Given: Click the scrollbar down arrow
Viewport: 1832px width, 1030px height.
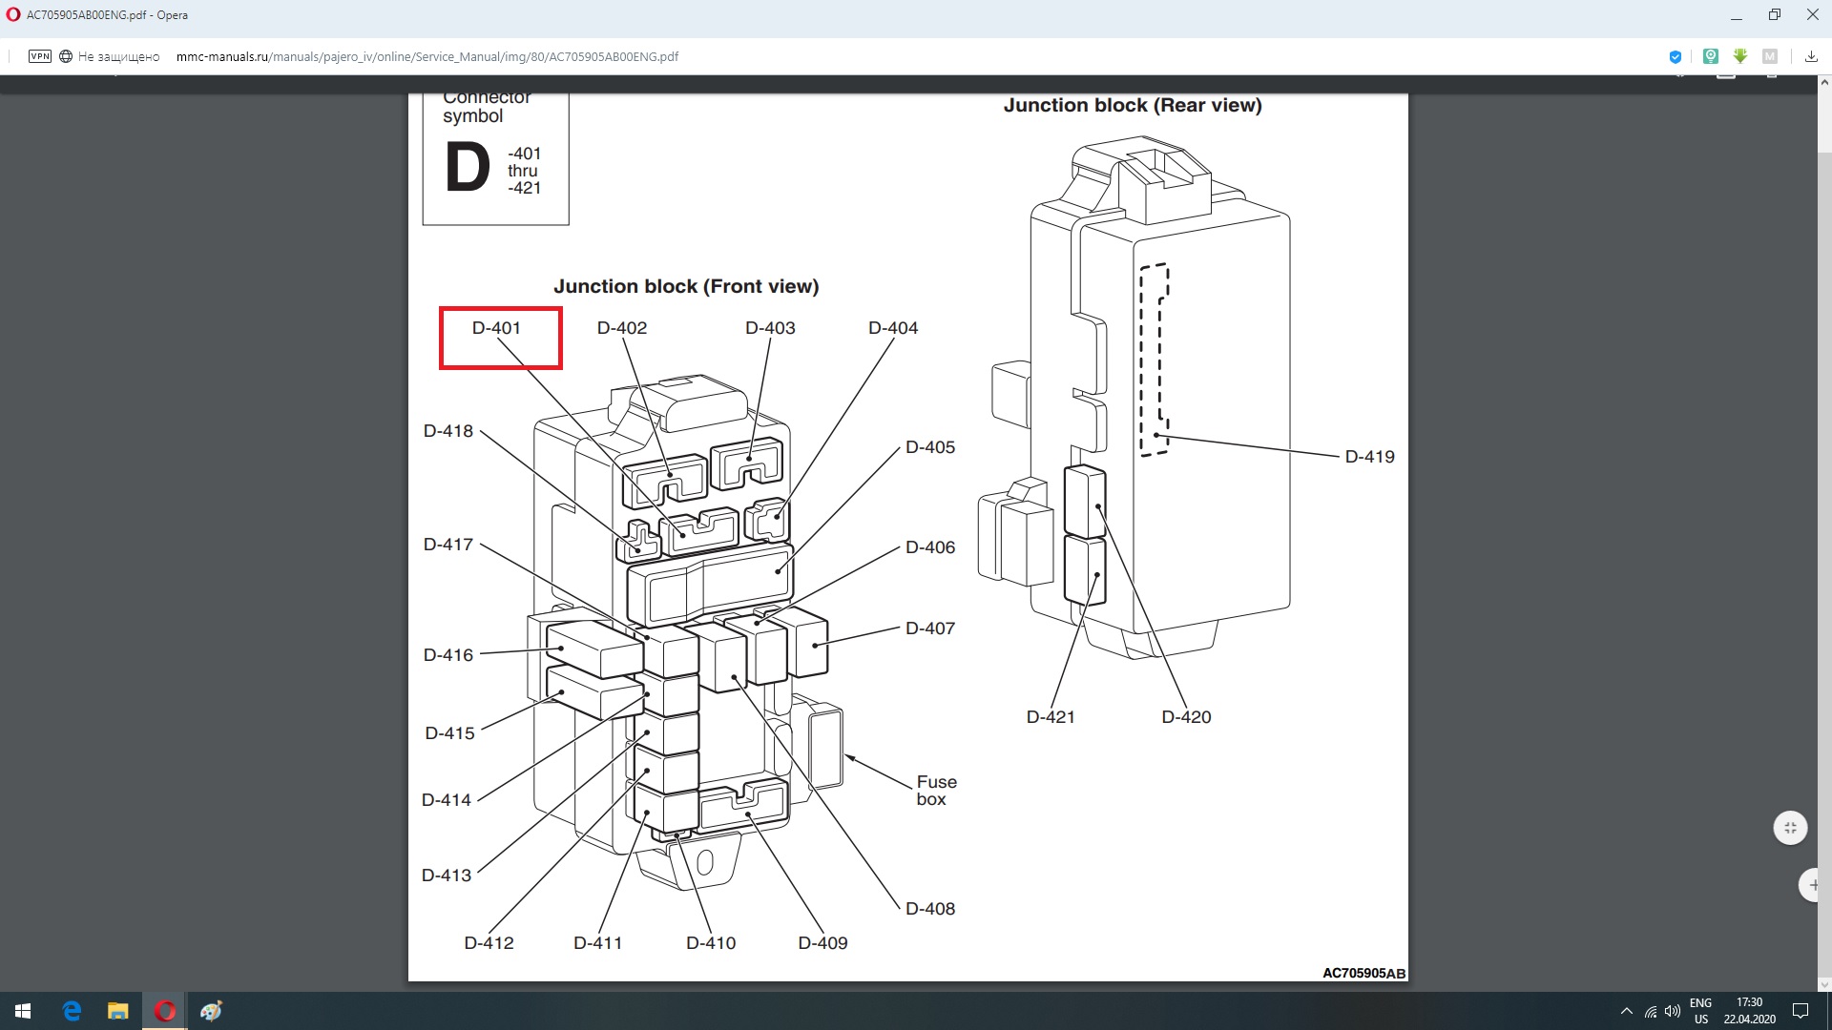Looking at the screenshot, I should (1823, 984).
